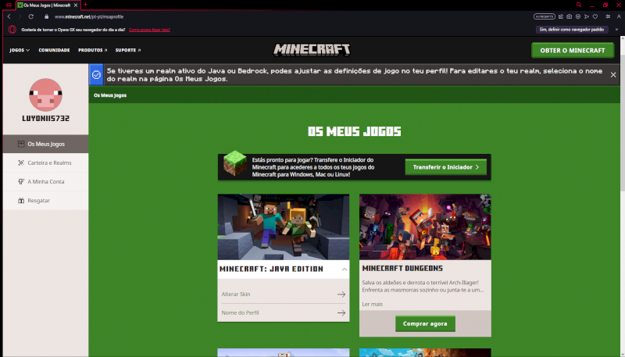Click the blue checkmark notification icon

pos(96,74)
